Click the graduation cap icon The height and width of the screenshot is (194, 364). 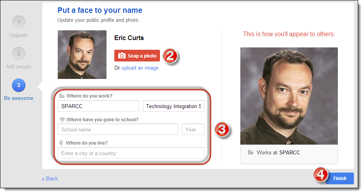[62, 119]
